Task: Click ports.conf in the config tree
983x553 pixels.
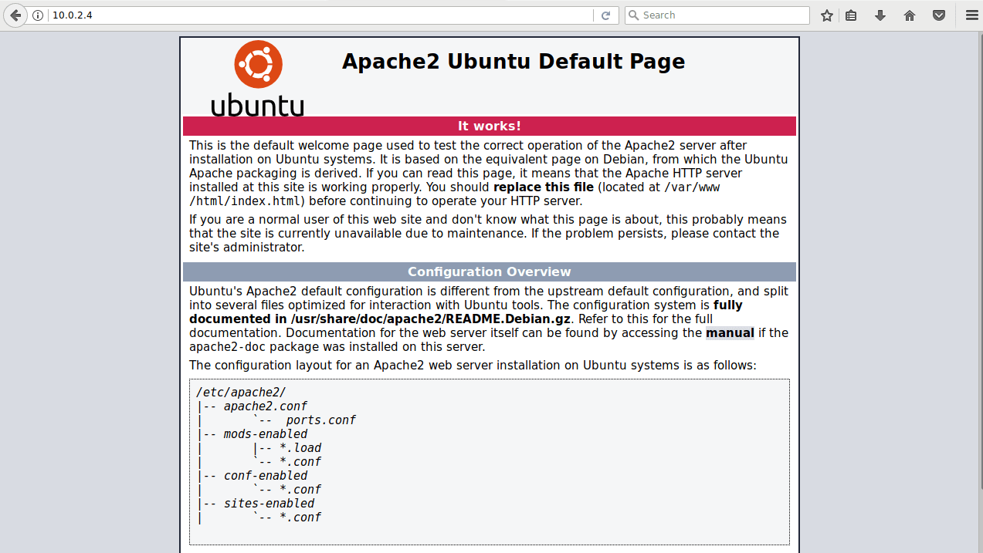Action: pos(320,420)
